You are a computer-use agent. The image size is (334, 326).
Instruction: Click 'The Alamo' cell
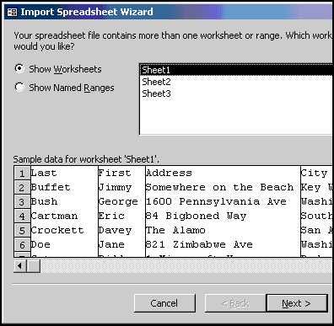[x=223, y=230]
